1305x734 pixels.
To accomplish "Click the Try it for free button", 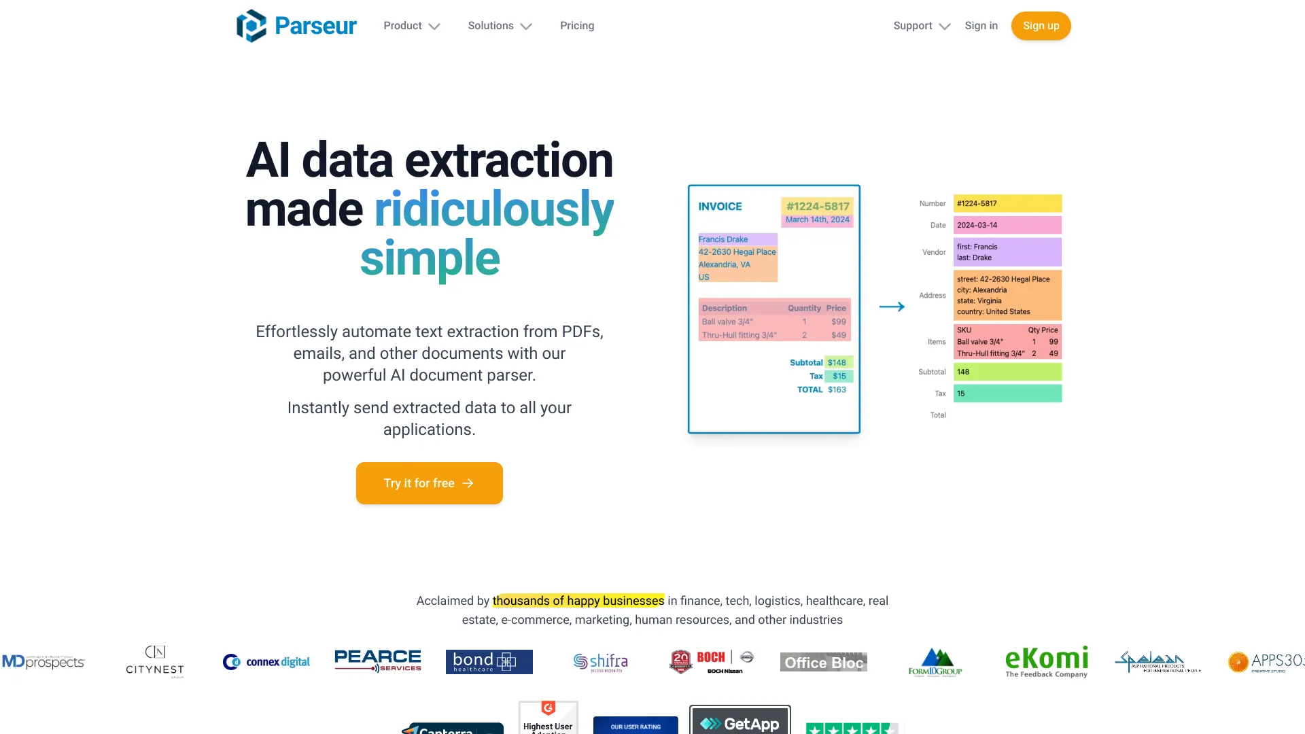I will [428, 482].
